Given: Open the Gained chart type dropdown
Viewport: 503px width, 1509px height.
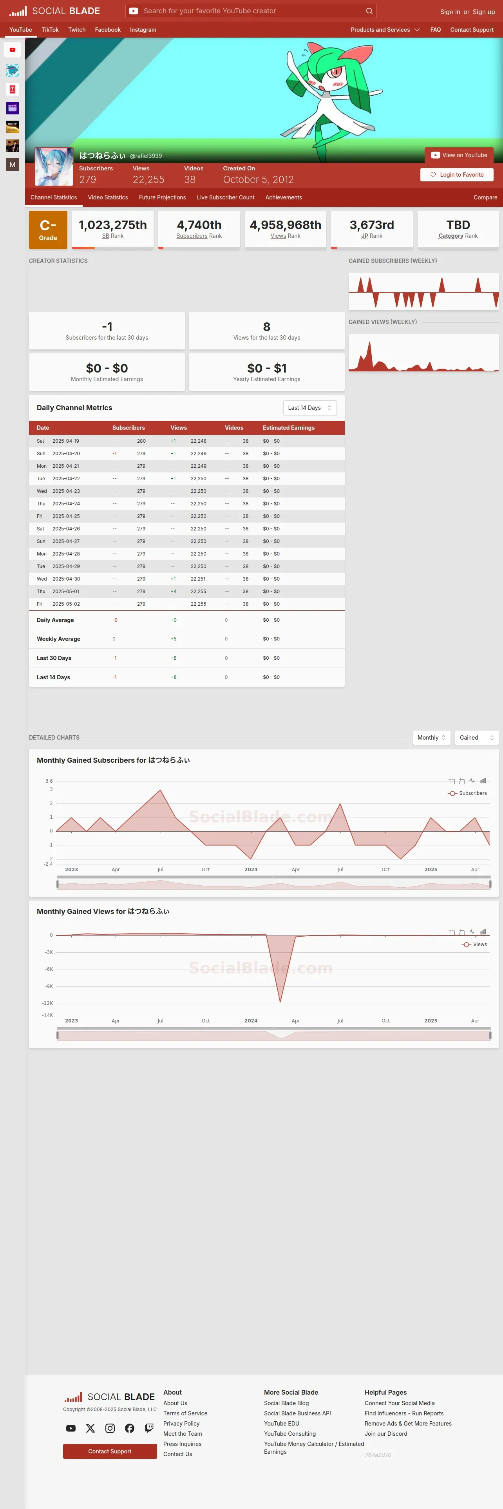Looking at the screenshot, I should [x=477, y=738].
